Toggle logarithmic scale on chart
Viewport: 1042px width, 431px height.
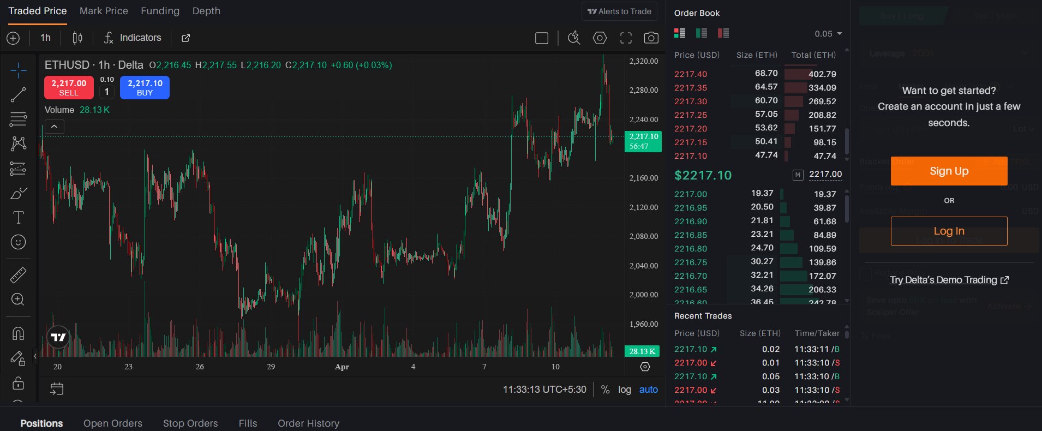(x=624, y=390)
